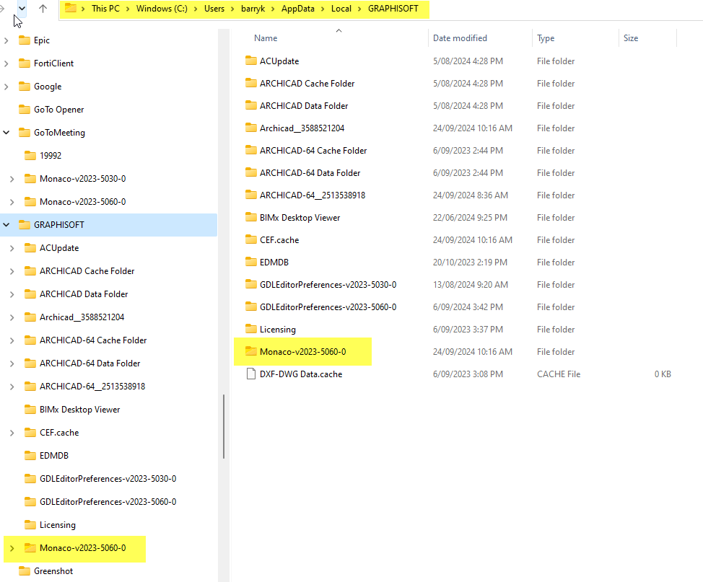Click 'Windows (C:)' breadcrumb in address bar
The image size is (703, 582).
coord(162,9)
